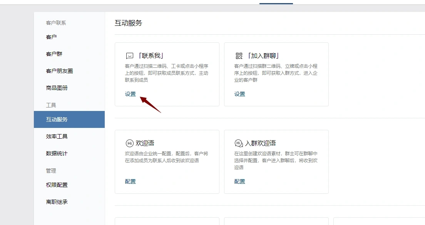Image resolution: width=425 pixels, height=225 pixels.
Task: Open 设置 under 加入群聊 card
Action: click(x=239, y=94)
